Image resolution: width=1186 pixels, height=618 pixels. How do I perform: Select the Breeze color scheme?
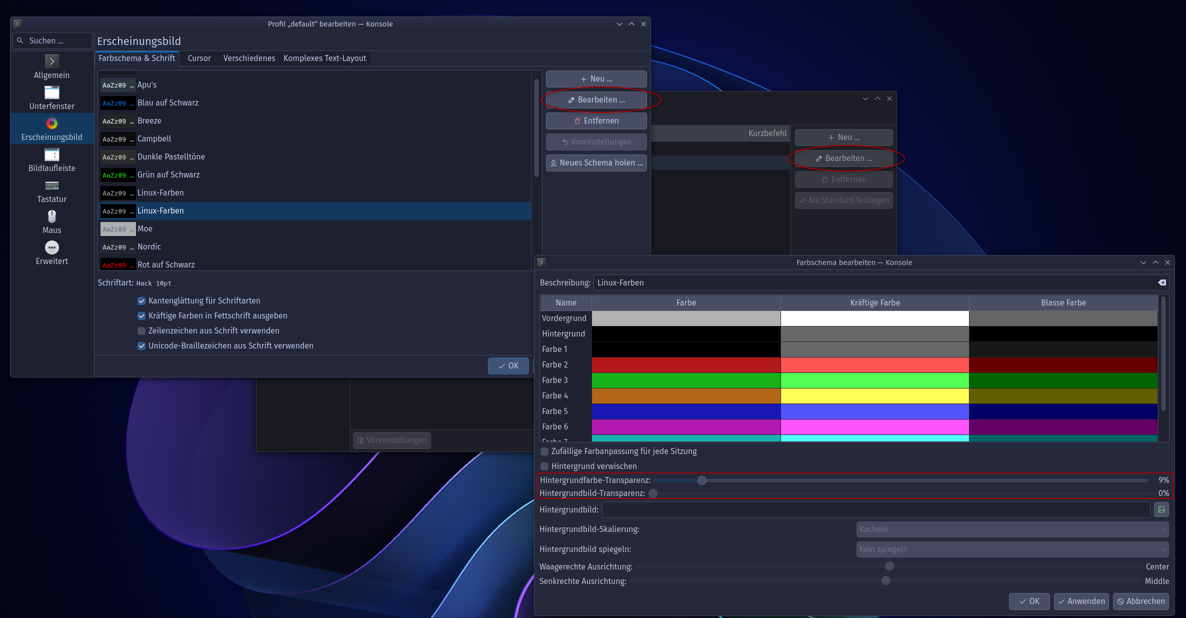[x=315, y=121]
